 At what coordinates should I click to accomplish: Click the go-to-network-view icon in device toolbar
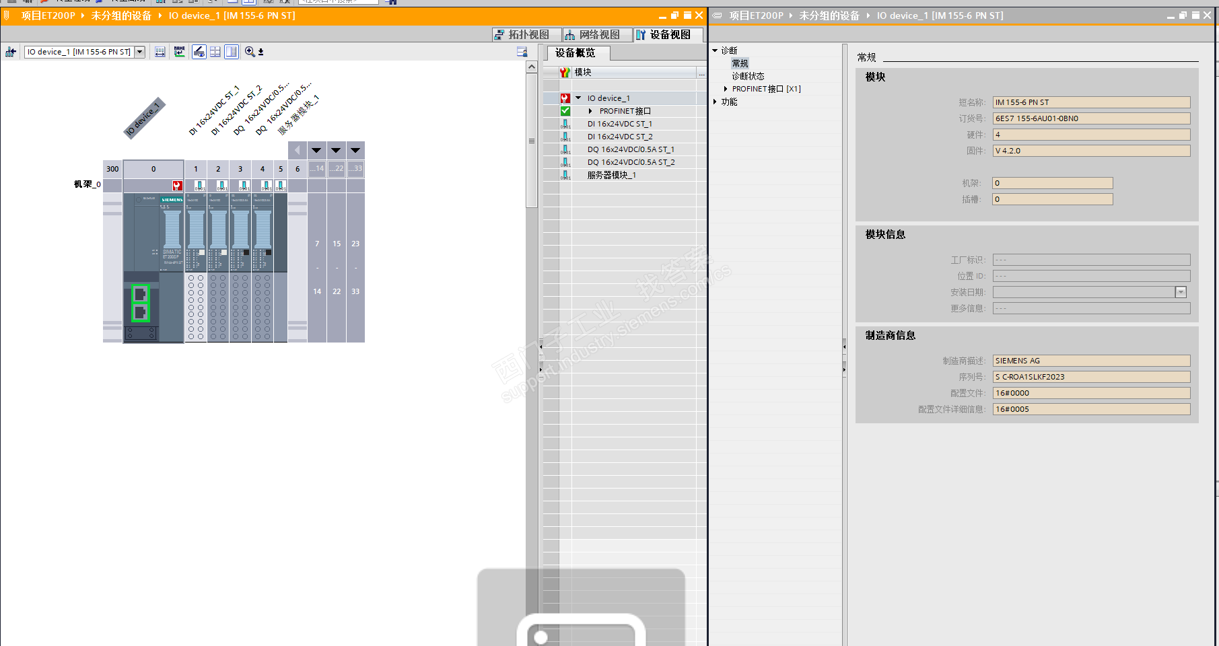point(11,52)
